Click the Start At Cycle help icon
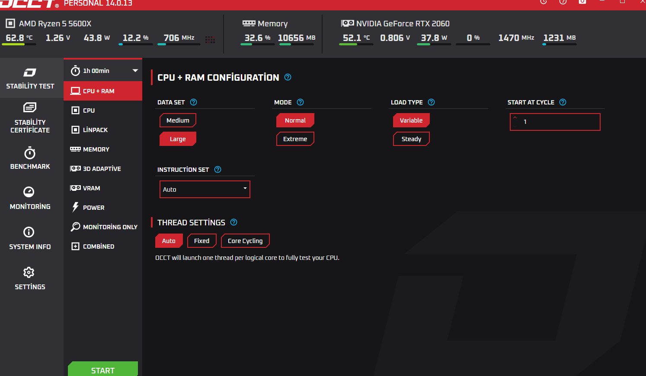 [x=563, y=102]
